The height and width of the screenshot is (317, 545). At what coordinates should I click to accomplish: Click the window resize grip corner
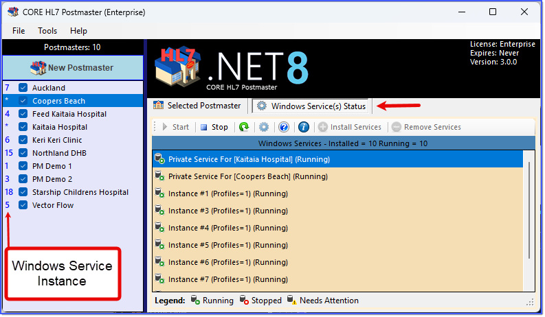tap(530, 303)
